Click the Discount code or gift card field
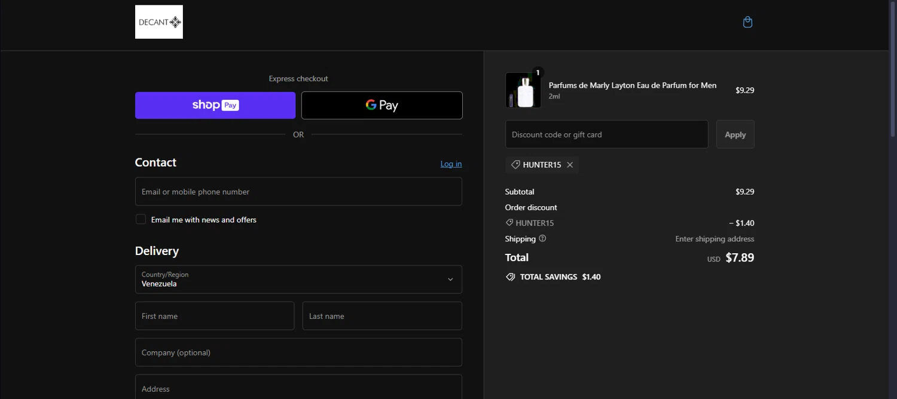Screen dimensions: 897x399 [x=606, y=134]
